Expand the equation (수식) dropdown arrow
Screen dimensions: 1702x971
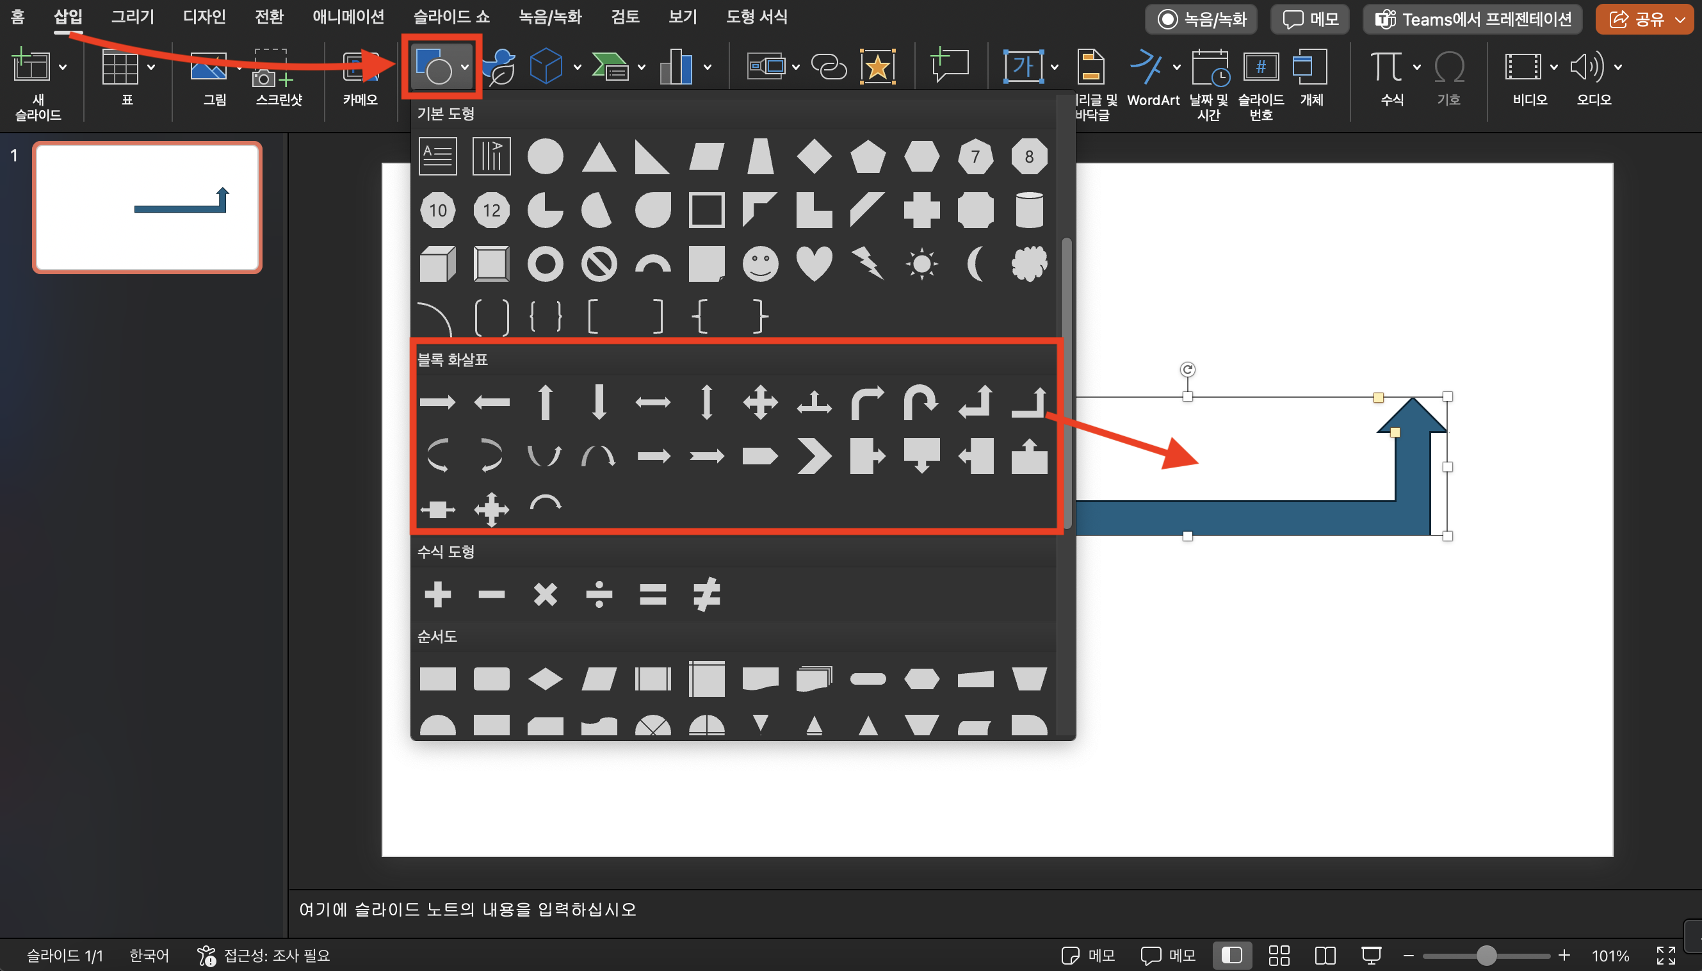coord(1416,67)
